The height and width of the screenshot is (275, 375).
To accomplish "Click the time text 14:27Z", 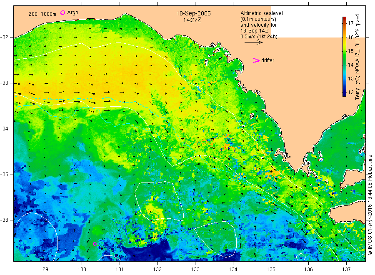I will point(192,20).
